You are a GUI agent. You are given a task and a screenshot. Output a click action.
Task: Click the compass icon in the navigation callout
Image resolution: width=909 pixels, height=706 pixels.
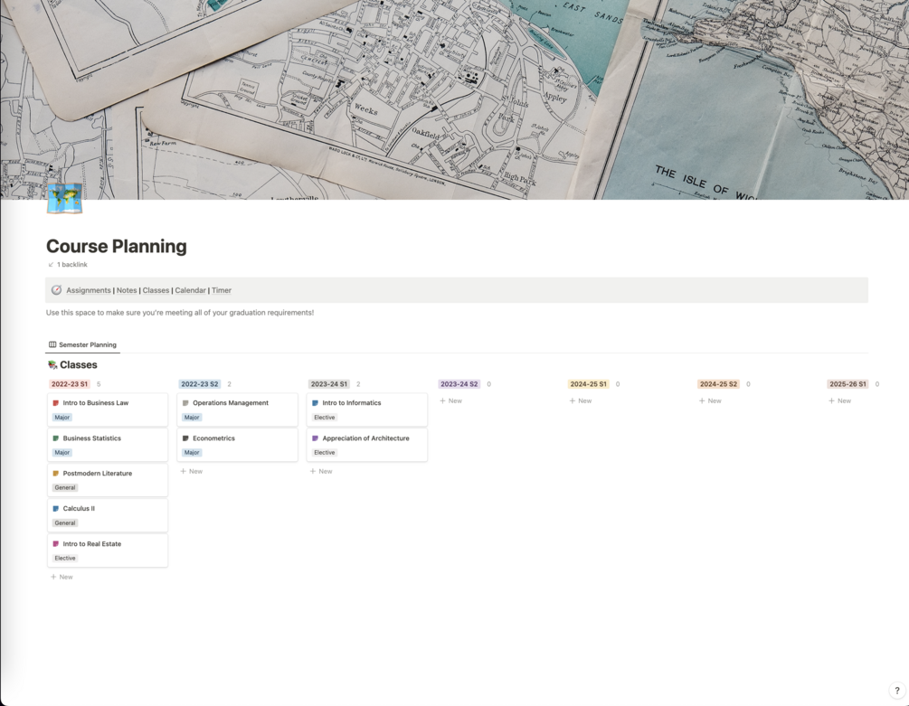[x=56, y=290]
